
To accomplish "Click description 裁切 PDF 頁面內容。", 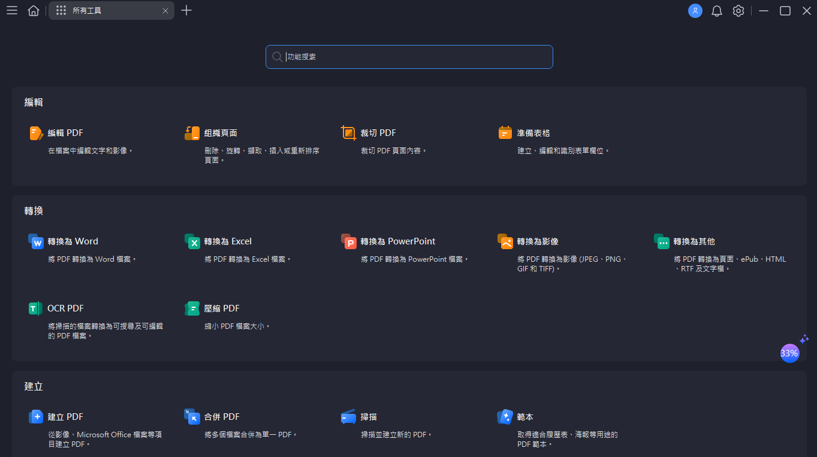I will pos(394,151).
